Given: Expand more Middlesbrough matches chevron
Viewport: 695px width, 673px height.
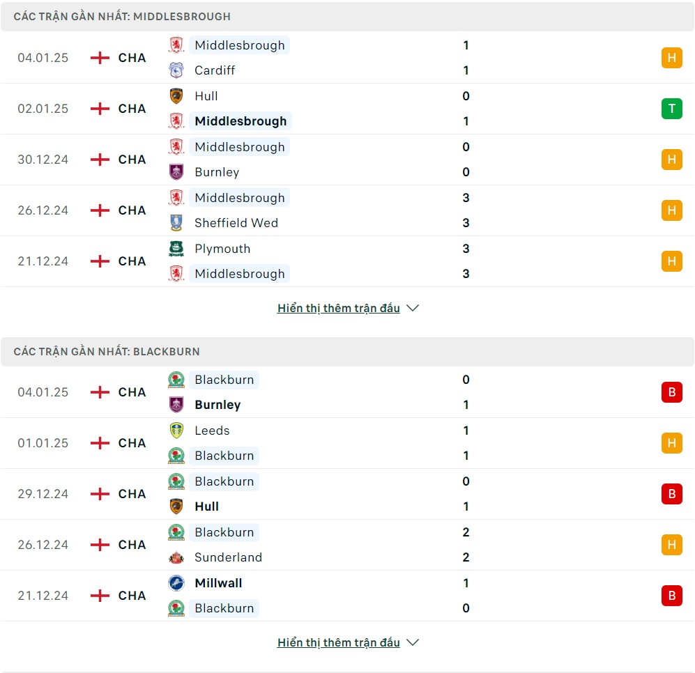Looking at the screenshot, I should (413, 308).
